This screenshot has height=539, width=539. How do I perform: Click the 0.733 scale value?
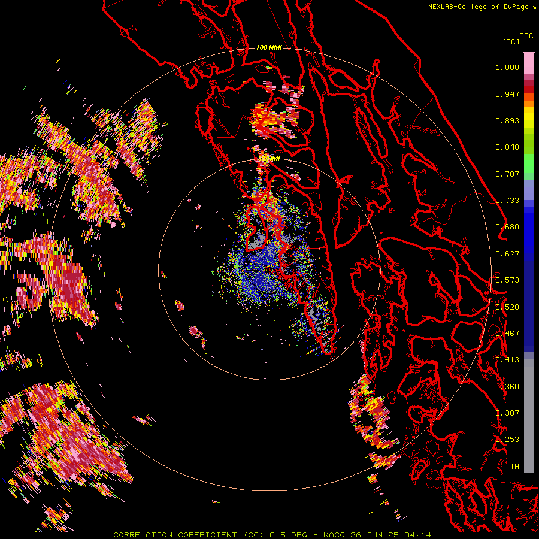(x=507, y=201)
